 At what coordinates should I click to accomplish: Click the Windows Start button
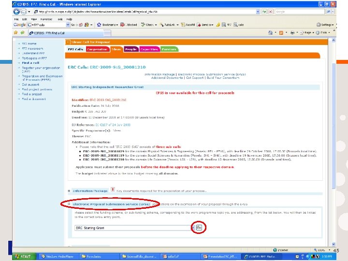click(x=24, y=257)
